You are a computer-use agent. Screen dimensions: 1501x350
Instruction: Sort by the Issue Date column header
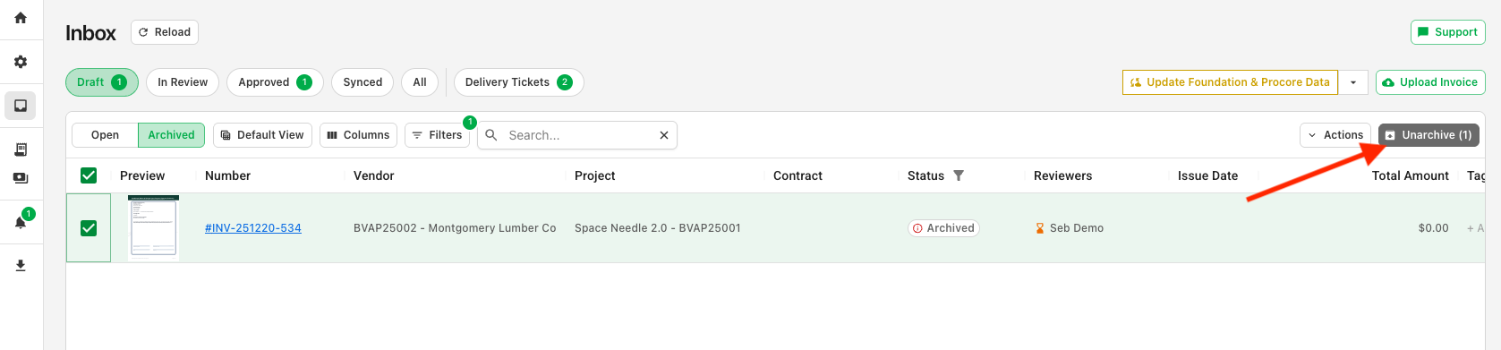click(1207, 175)
